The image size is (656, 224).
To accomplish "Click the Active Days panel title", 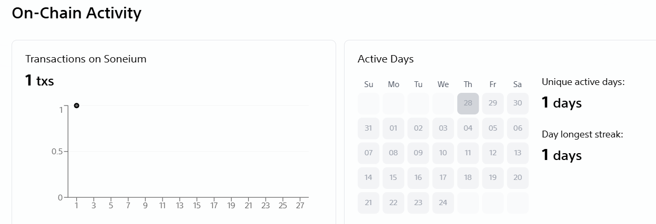I will point(386,59).
